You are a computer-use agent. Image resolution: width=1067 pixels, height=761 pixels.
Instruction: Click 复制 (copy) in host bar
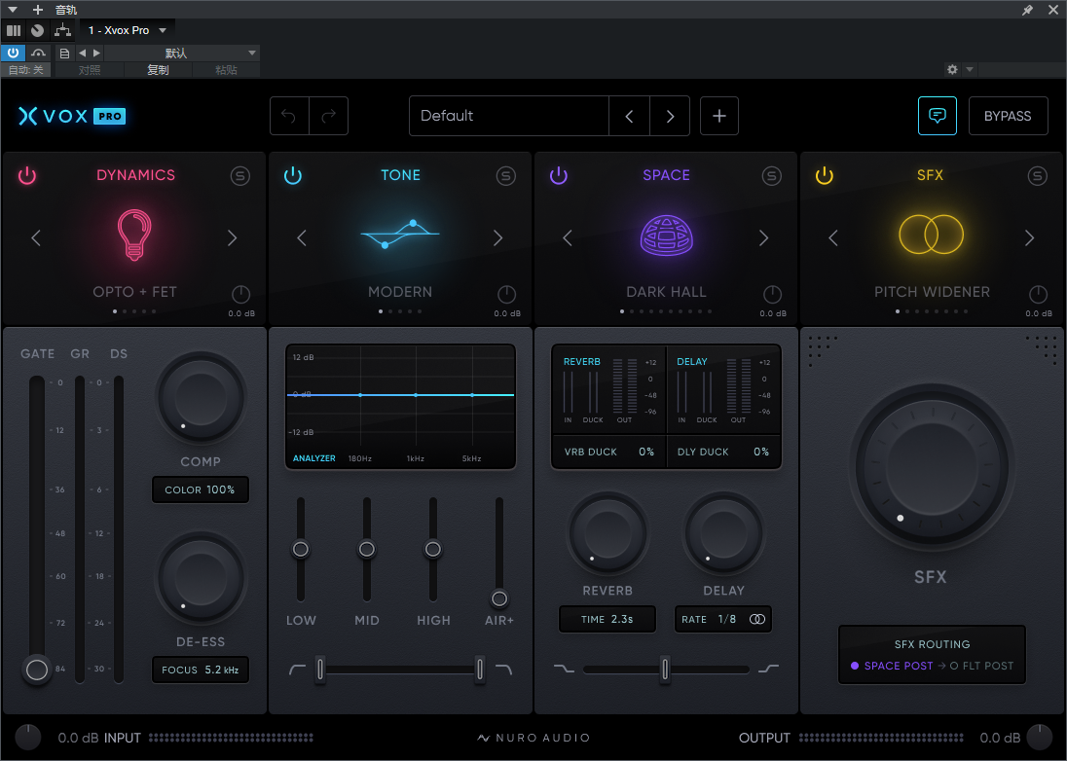[158, 69]
